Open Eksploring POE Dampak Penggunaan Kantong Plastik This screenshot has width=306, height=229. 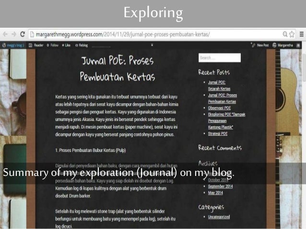click(226, 120)
